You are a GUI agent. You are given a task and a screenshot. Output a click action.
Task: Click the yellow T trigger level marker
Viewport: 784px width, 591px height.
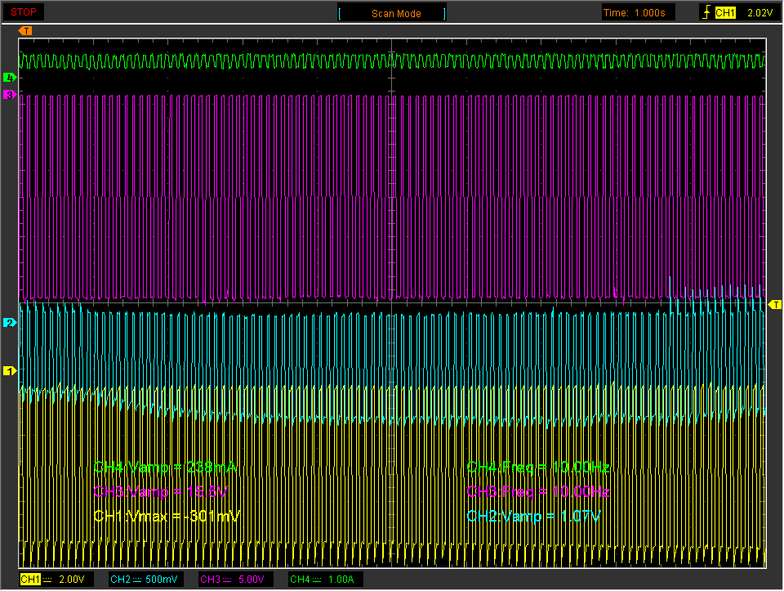click(775, 304)
